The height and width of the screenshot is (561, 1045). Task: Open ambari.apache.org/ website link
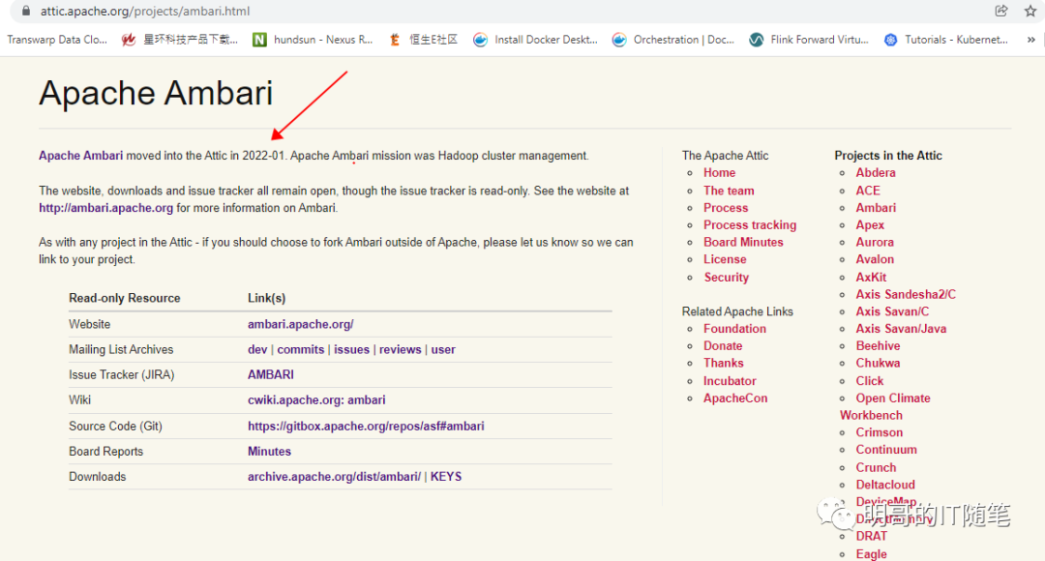coord(301,324)
